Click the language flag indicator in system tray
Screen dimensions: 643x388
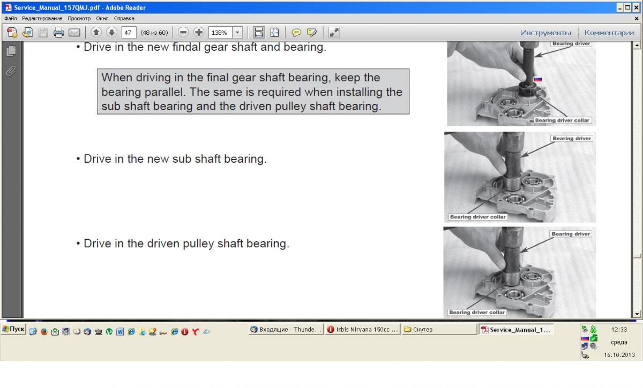[x=585, y=338]
